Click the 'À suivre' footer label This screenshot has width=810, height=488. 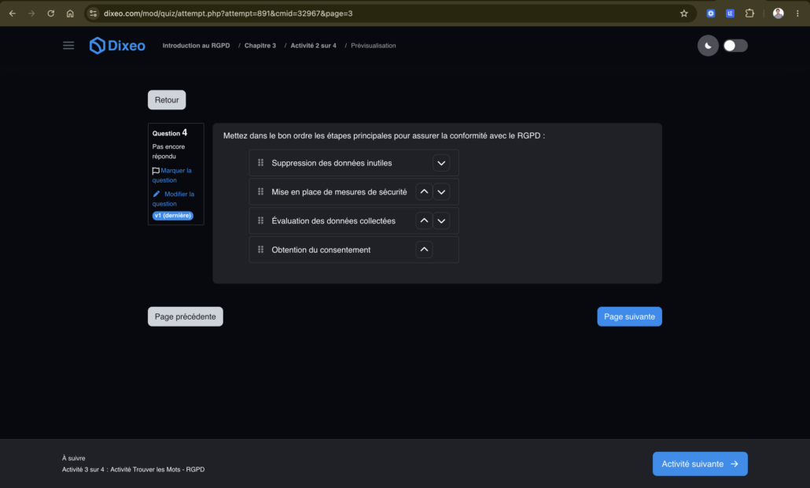click(x=73, y=458)
